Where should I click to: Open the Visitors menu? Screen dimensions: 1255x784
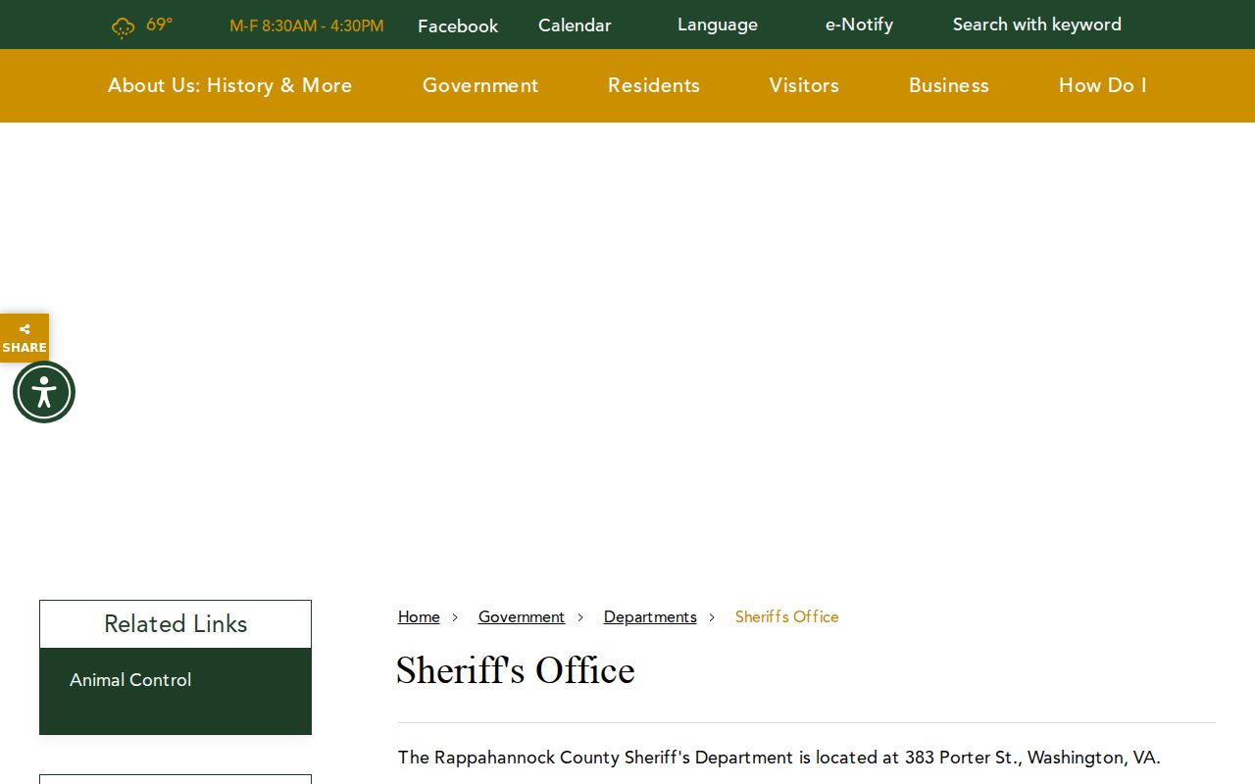coord(804,85)
